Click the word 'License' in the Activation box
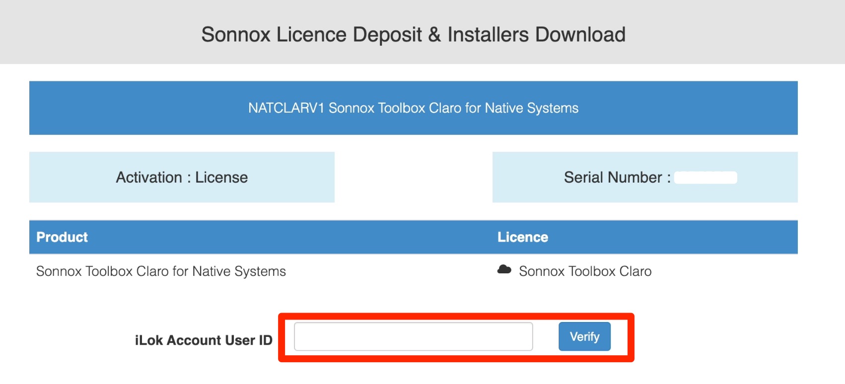Image resolution: width=845 pixels, height=384 pixels. (x=221, y=177)
